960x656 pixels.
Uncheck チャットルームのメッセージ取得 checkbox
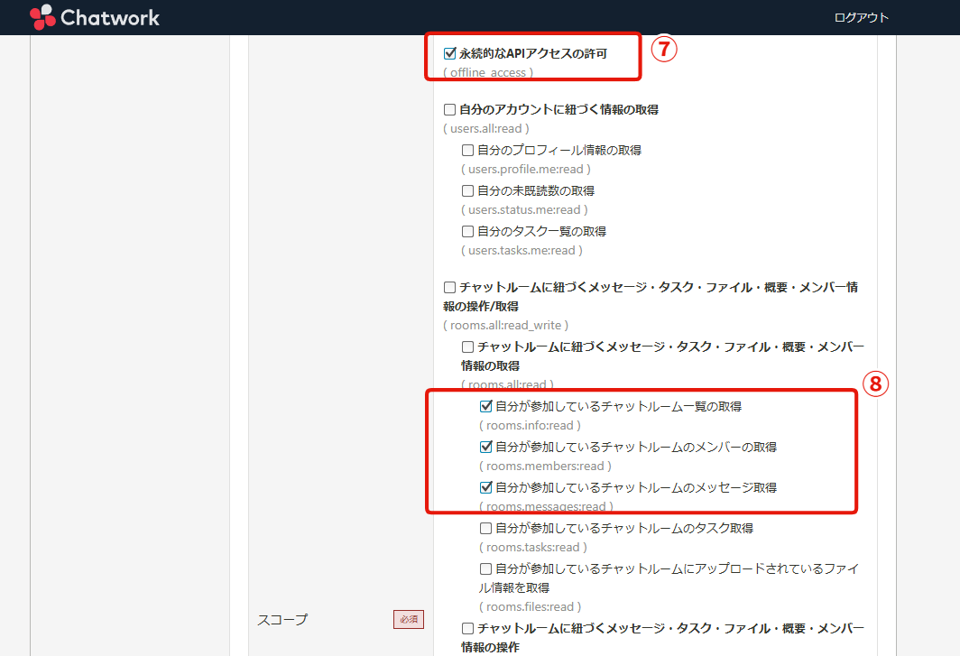(x=486, y=487)
